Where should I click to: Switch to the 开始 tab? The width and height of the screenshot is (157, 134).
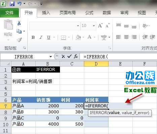coord(29,13)
